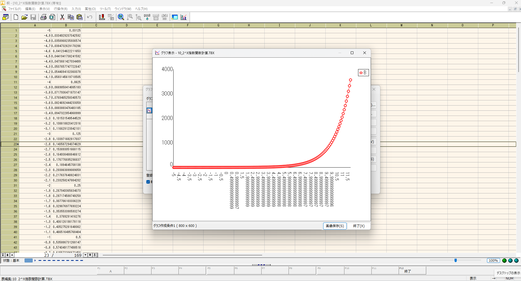Click the magnifier search icon marked 検
This screenshot has height=281, width=521.
pyautogui.click(x=121, y=17)
